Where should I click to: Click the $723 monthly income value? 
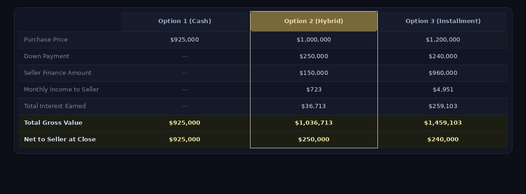click(314, 90)
